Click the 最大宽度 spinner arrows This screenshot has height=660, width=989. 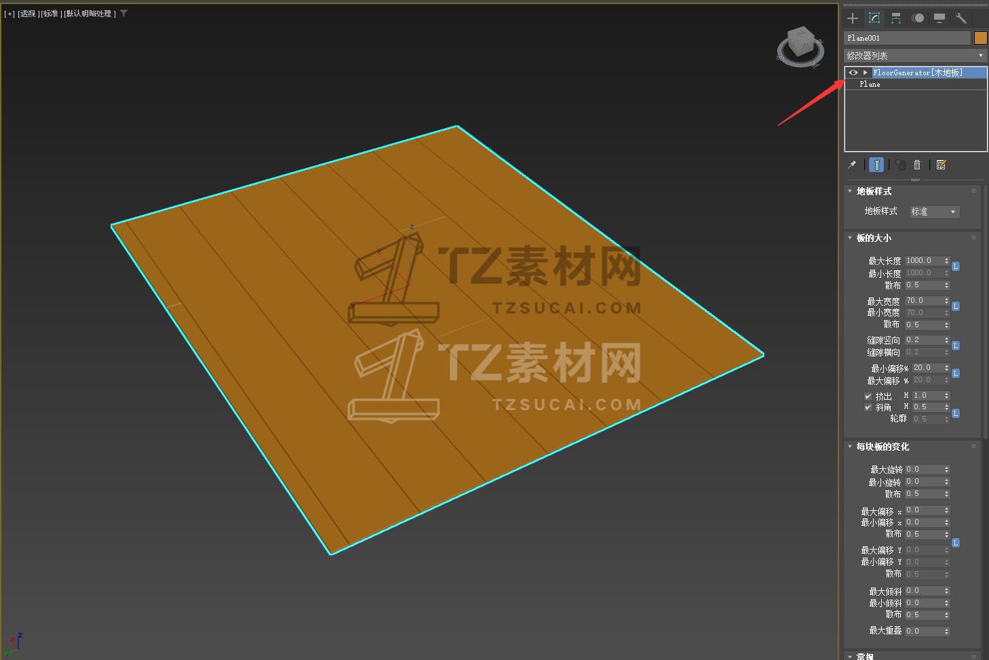point(947,301)
